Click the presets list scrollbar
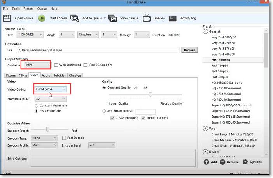 coord(266,50)
